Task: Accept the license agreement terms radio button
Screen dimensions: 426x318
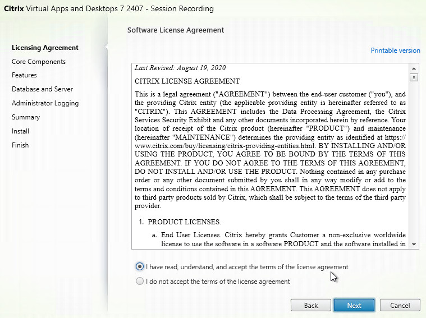Action: pyautogui.click(x=140, y=267)
